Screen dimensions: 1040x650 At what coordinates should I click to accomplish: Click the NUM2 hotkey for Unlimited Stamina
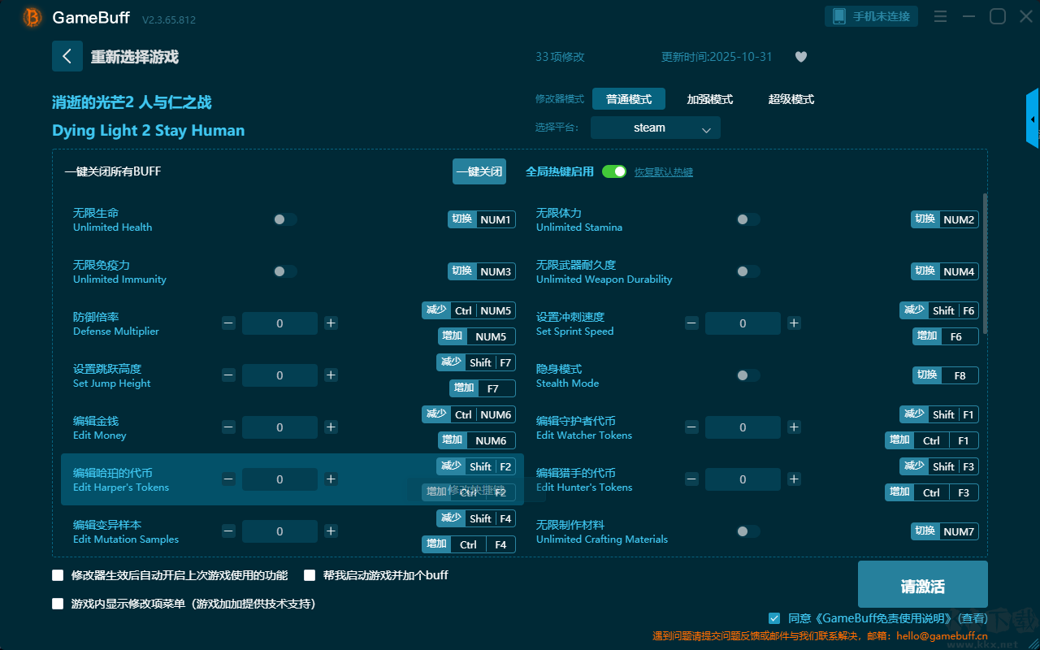(945, 219)
